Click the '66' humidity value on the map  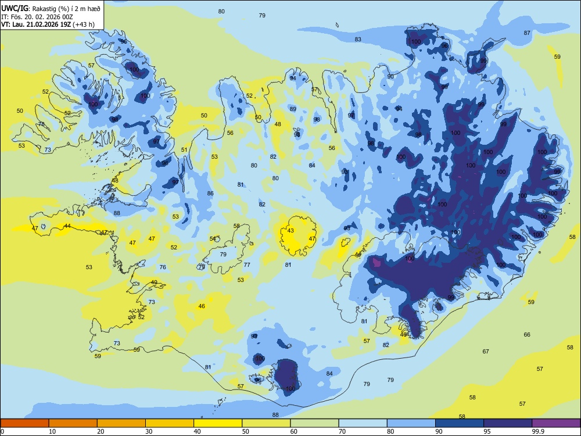click(x=527, y=334)
